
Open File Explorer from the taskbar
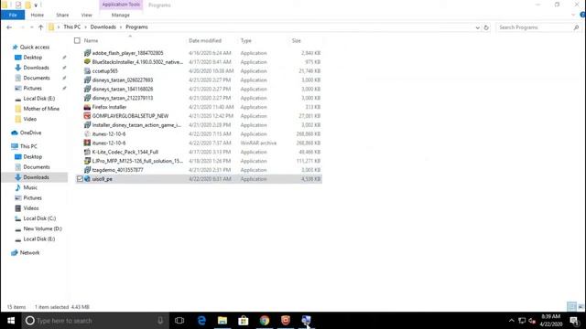coord(222,321)
